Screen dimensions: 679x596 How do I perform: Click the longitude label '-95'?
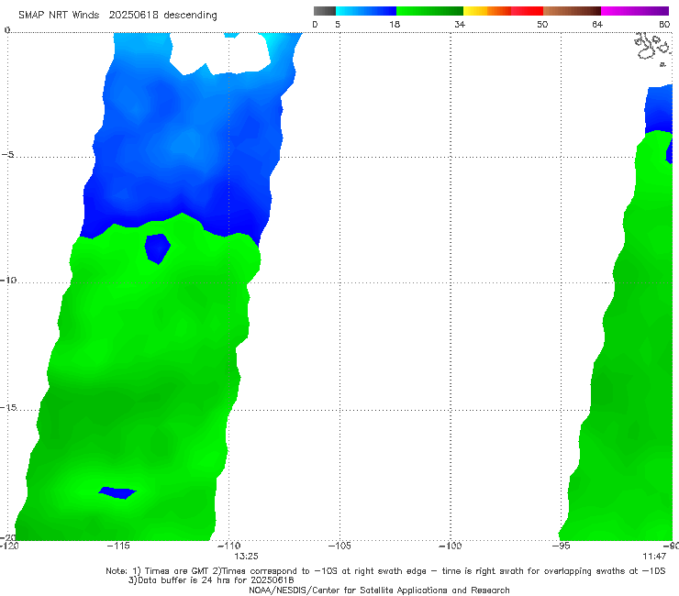[562, 546]
